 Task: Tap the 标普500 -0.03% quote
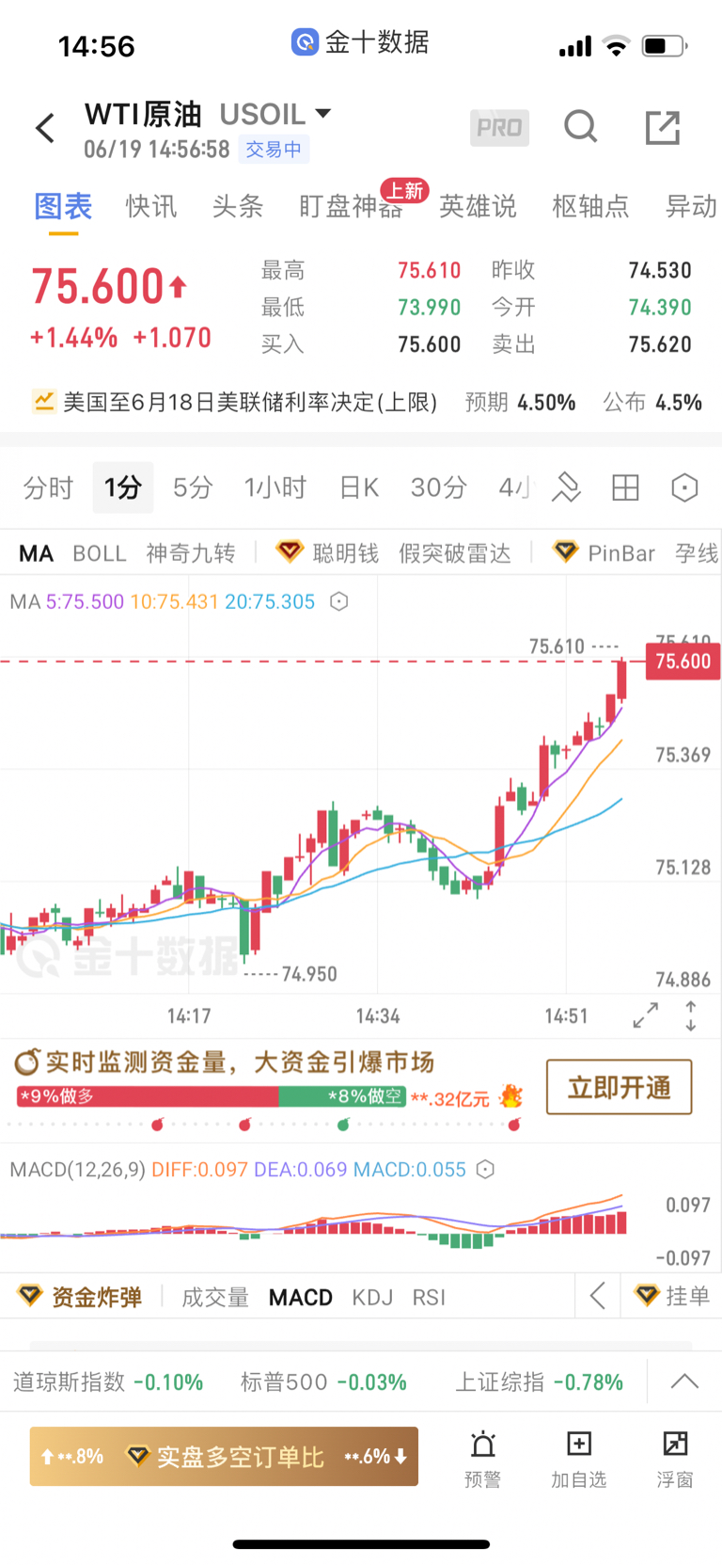tap(323, 1381)
